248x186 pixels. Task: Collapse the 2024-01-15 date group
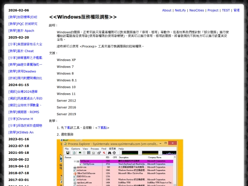(19, 85)
